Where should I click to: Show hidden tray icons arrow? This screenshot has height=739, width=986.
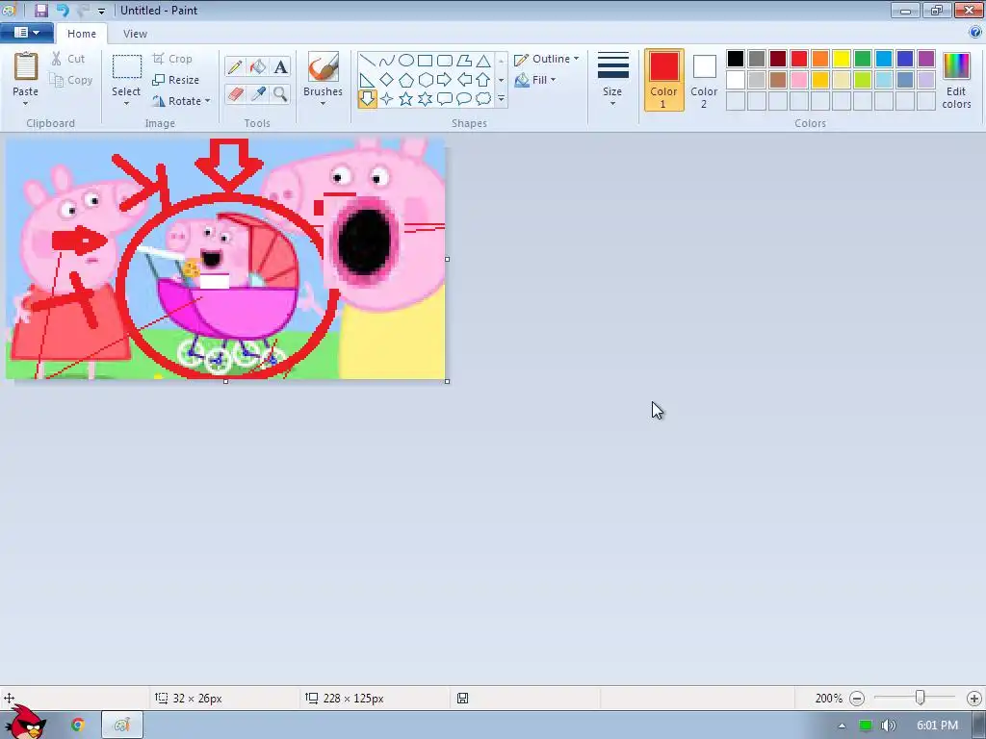842,726
